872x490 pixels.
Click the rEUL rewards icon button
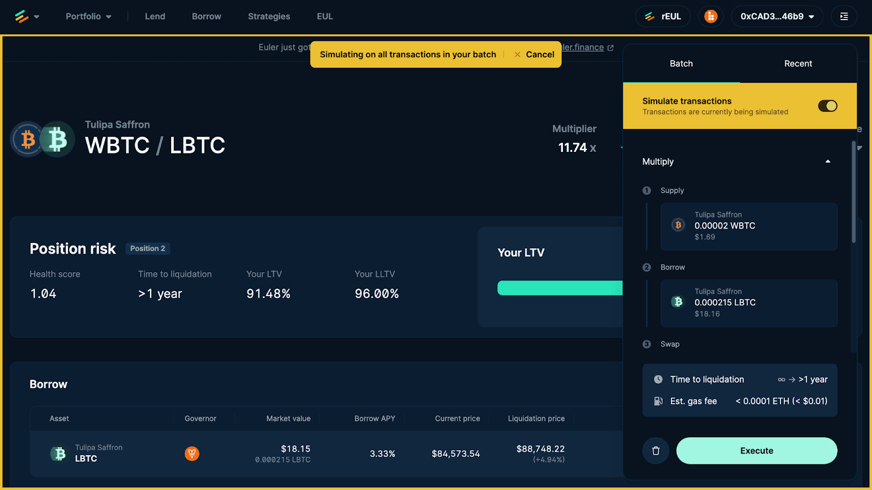click(663, 16)
